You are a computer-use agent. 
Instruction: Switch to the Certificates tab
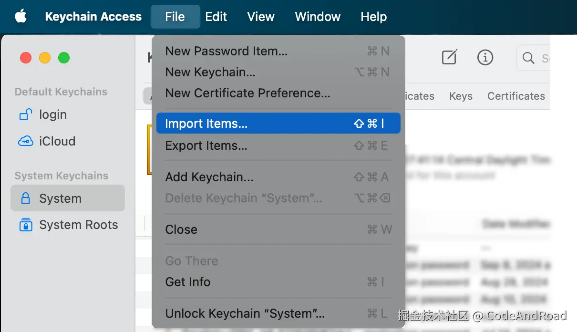point(516,96)
